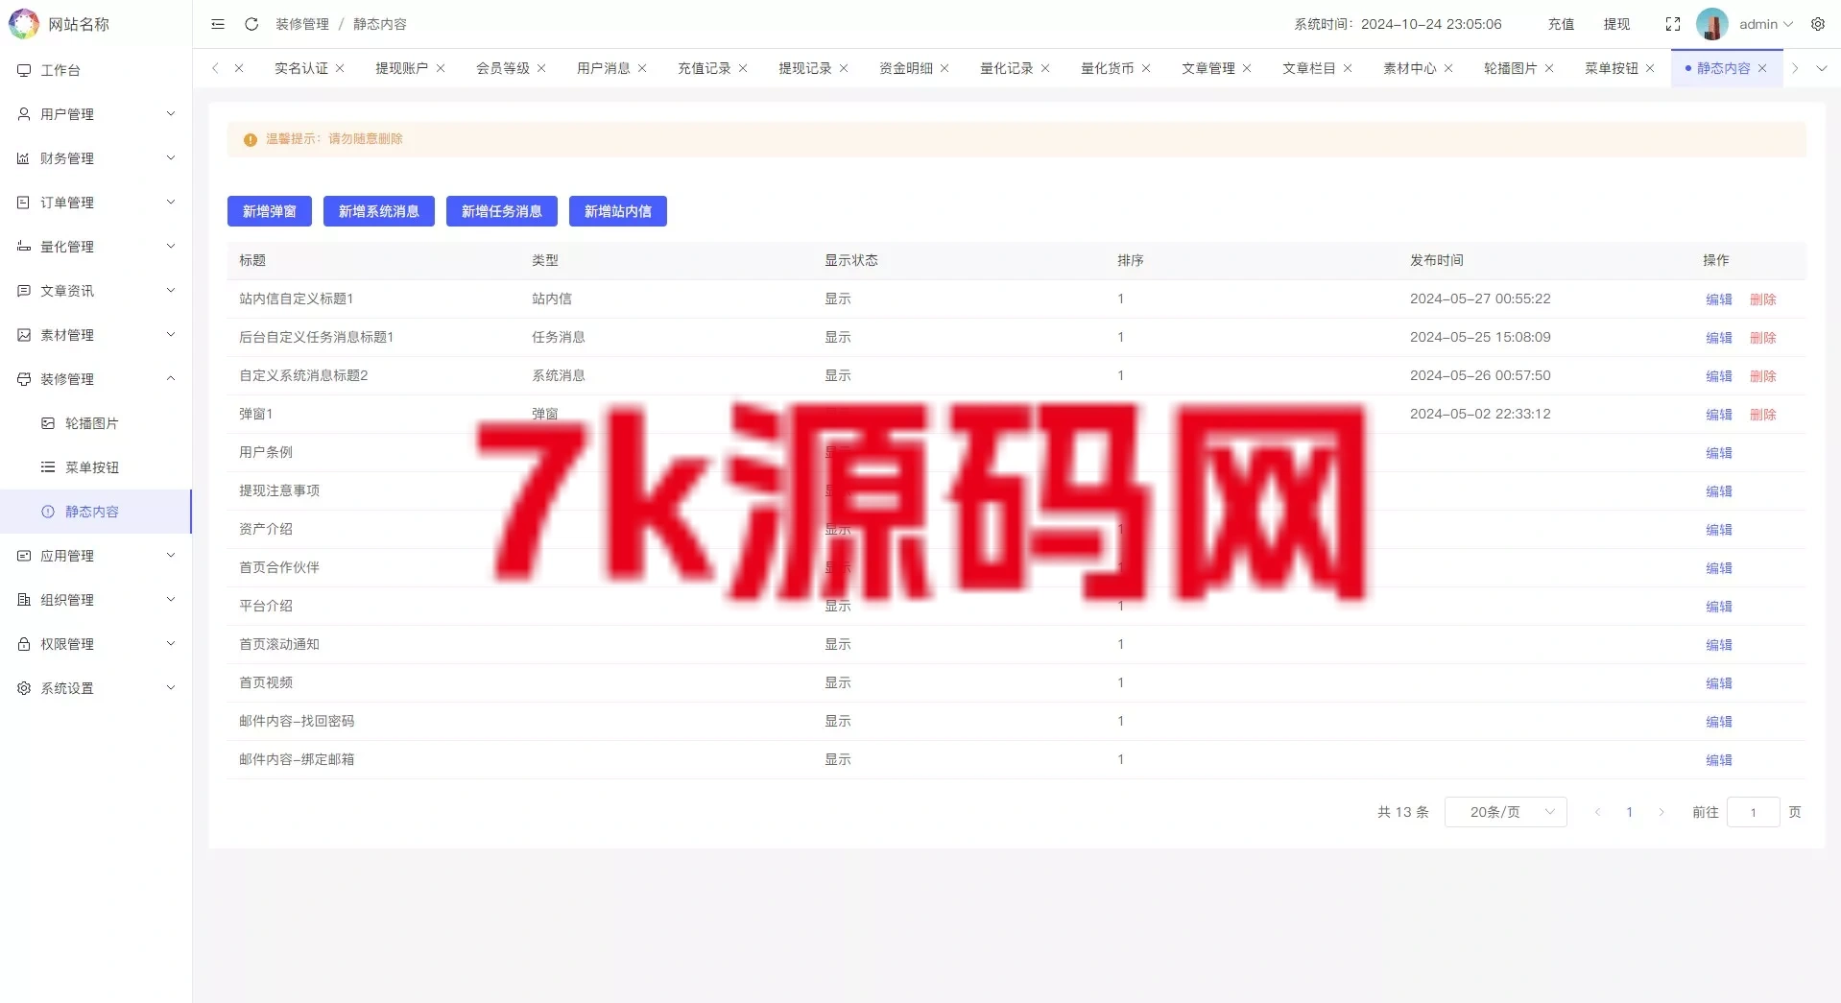Edit the 用户条例 row

point(1719,453)
